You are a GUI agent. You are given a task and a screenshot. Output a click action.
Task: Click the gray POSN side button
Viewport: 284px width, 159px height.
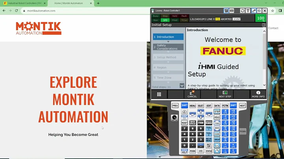click(243, 131)
